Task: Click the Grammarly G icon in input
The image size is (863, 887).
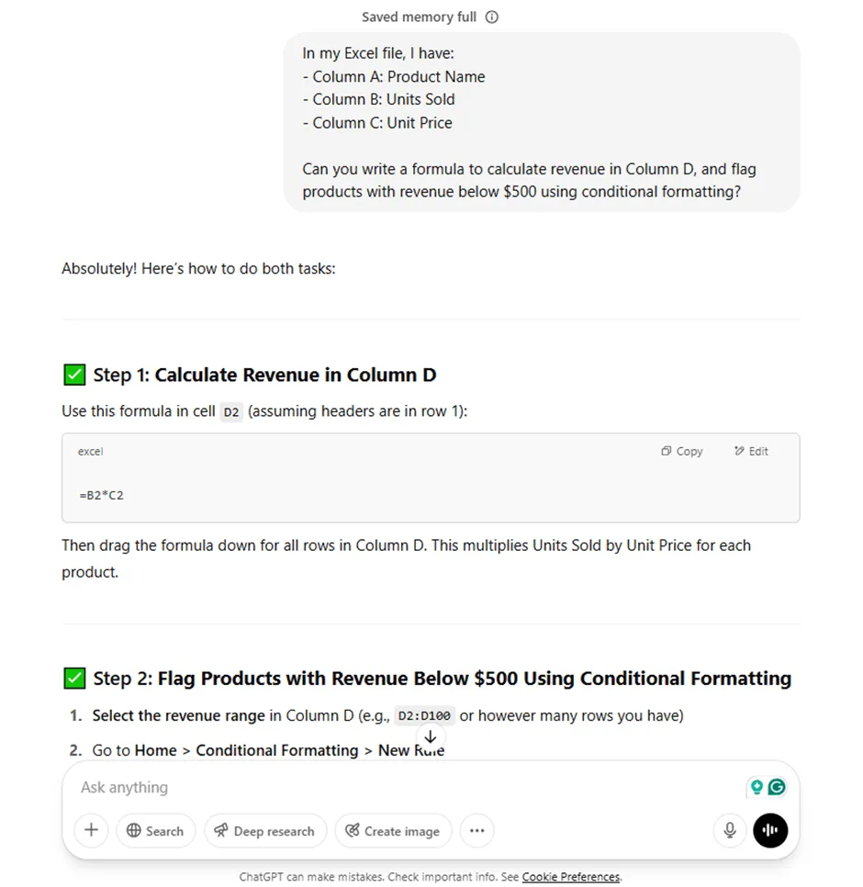Action: point(777,787)
